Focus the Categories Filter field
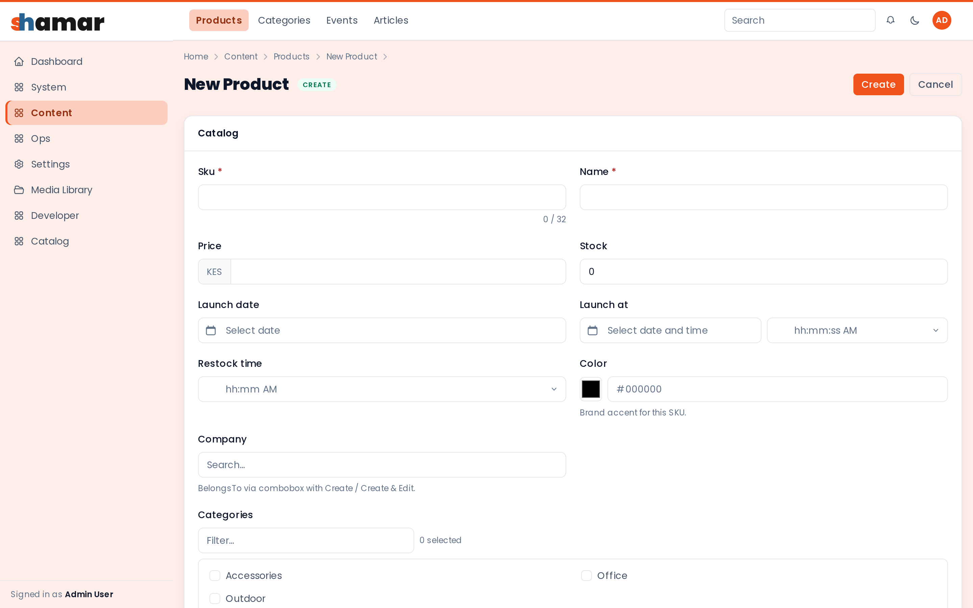Screen dimensions: 973x608 click(x=305, y=540)
